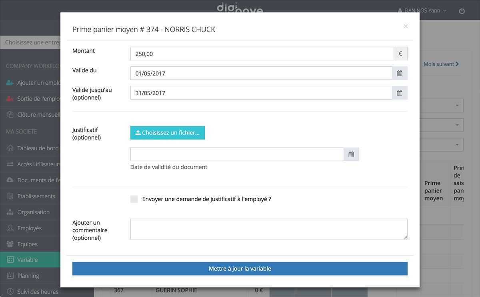Open calendar for document validity date
The image size is (480, 297).
tap(351, 154)
